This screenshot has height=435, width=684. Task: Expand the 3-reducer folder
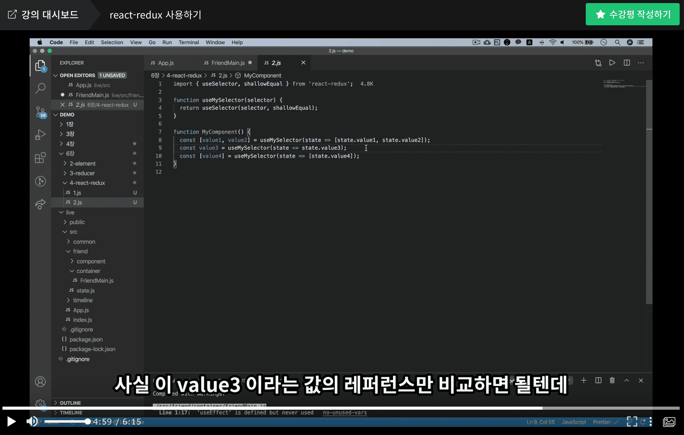coord(82,173)
